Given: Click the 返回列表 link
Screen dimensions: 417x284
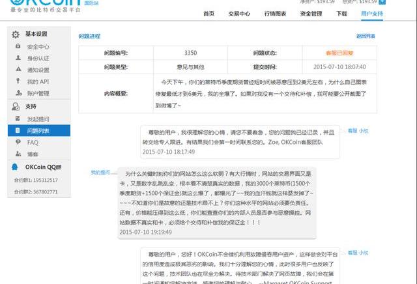Looking at the screenshot, I should coord(366,36).
